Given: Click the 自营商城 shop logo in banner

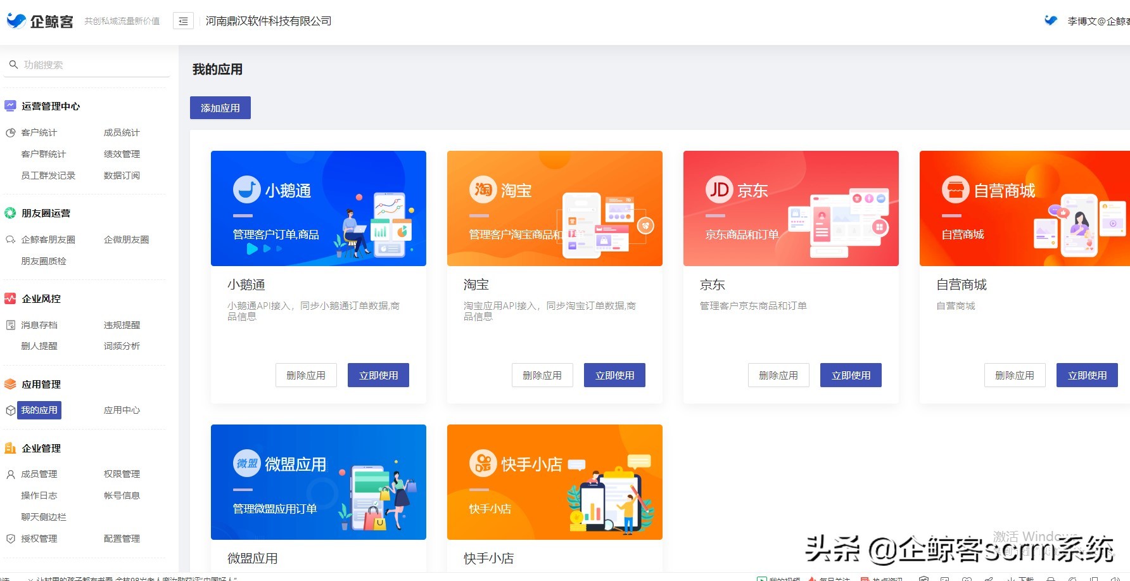Looking at the screenshot, I should tap(956, 189).
